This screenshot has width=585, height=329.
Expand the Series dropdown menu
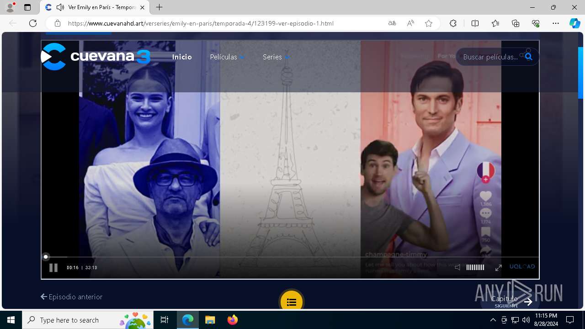point(276,57)
